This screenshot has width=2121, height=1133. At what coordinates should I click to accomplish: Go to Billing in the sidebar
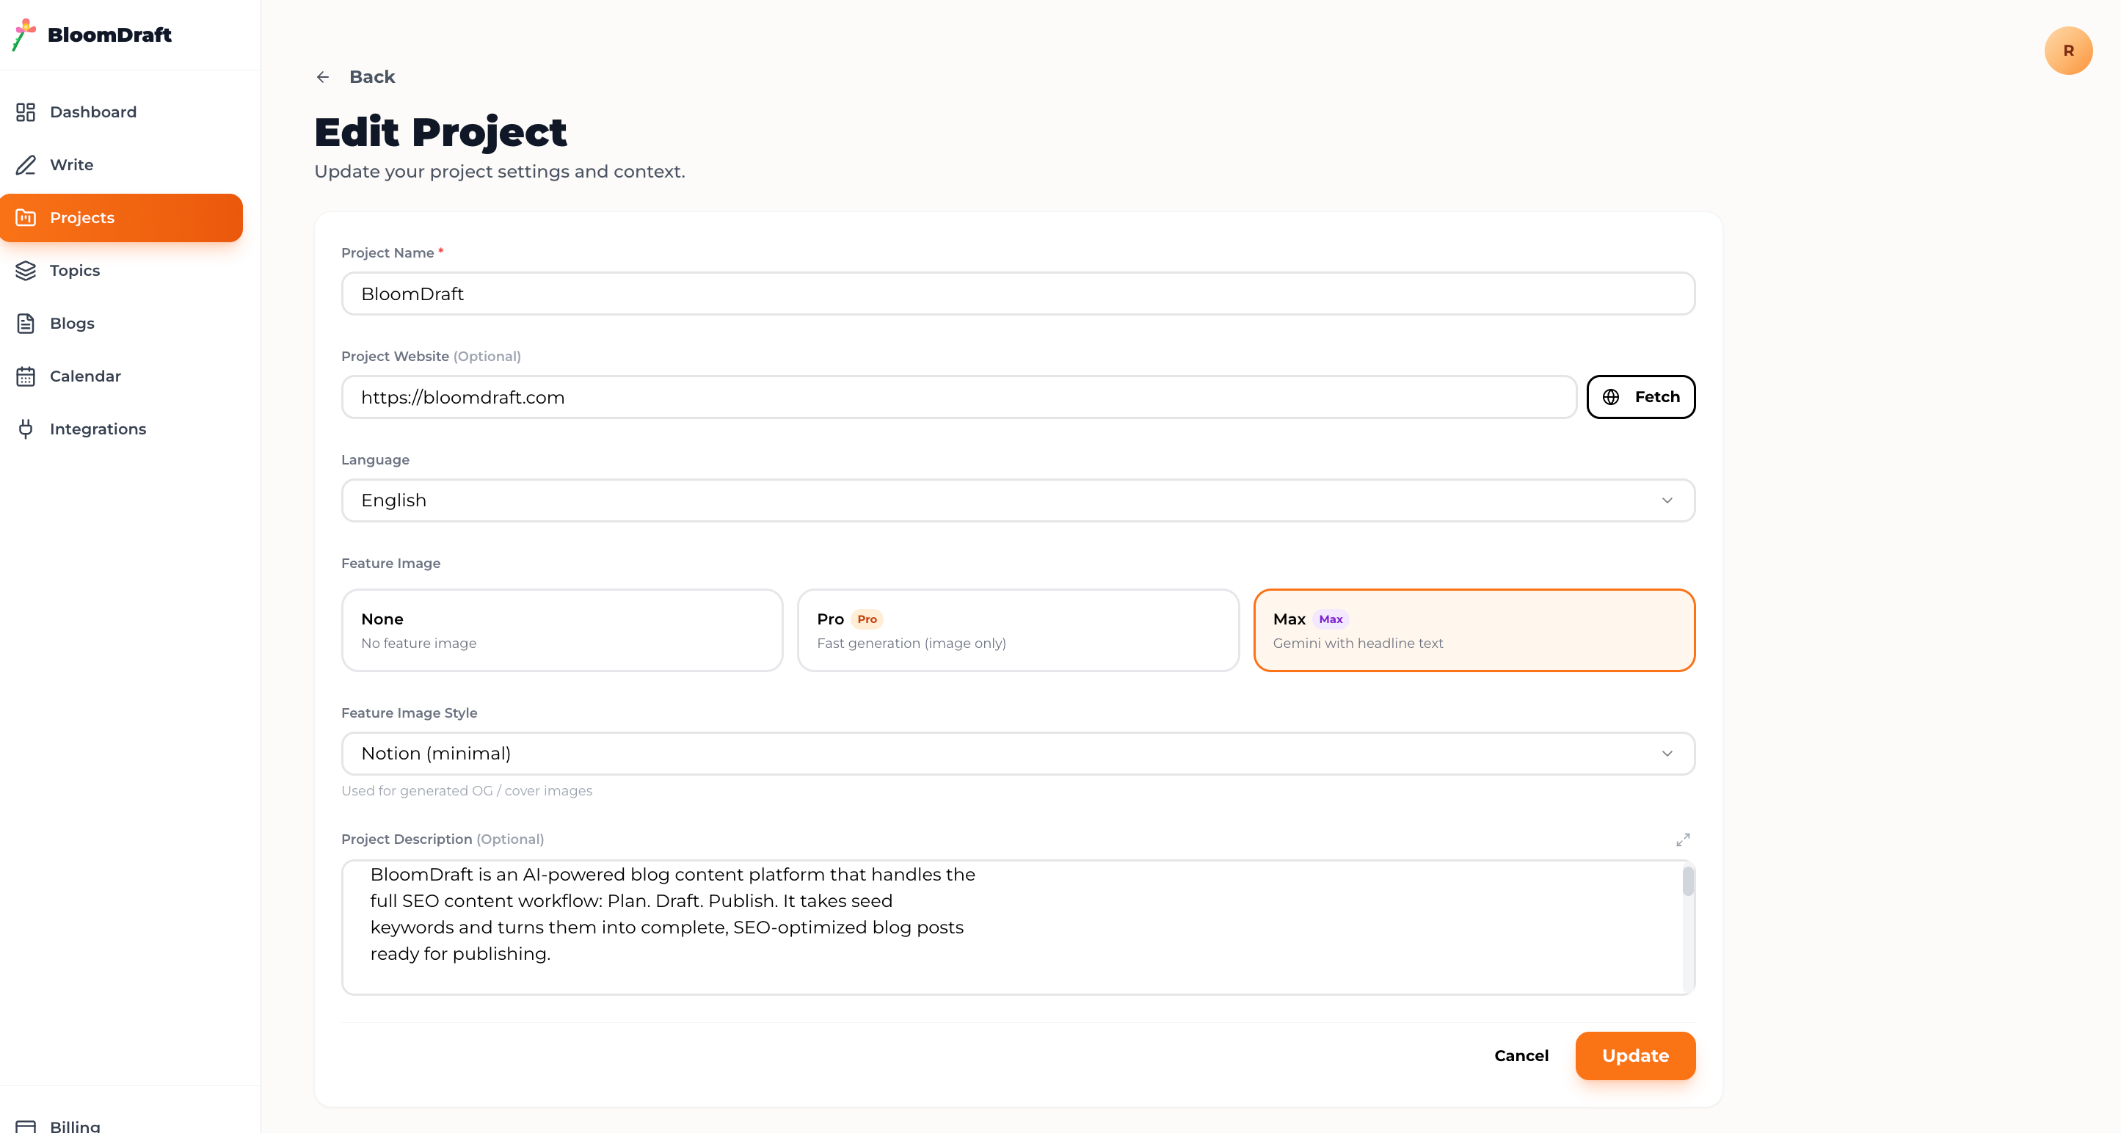(74, 1125)
